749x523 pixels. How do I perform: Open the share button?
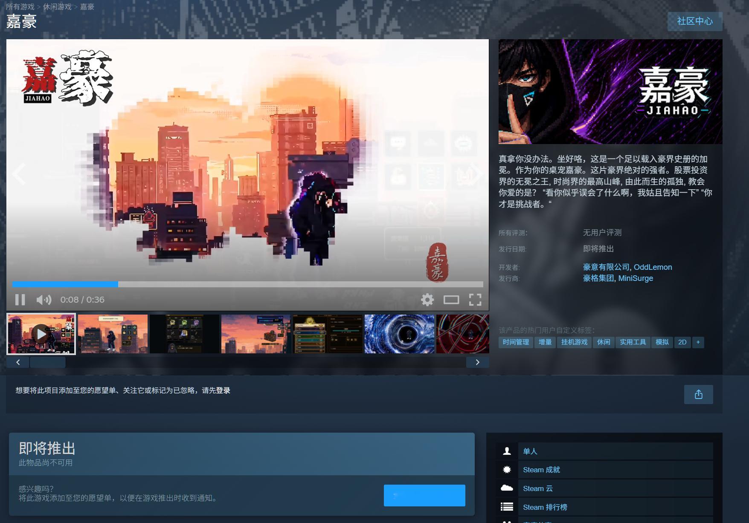699,395
